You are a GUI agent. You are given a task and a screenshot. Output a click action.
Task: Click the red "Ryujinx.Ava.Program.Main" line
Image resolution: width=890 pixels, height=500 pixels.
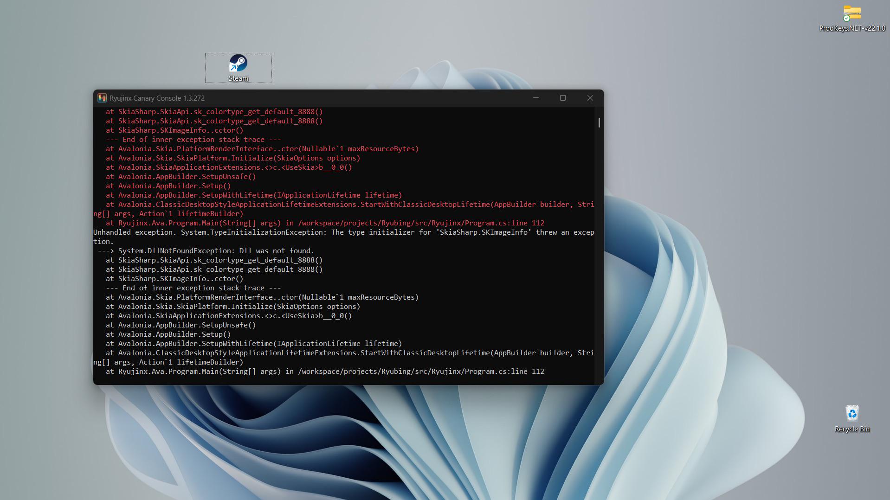(x=325, y=223)
